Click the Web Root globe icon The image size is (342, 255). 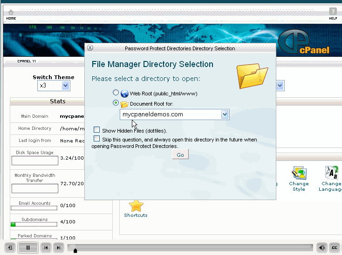click(124, 94)
